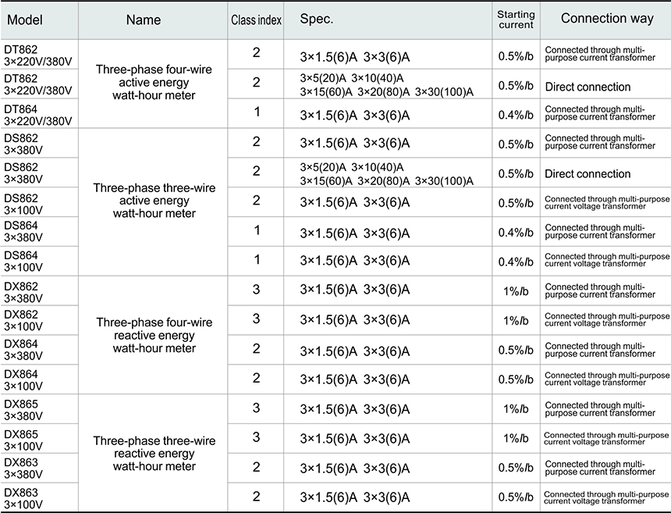Select the Three-phase four-wire active energy cell

(x=154, y=82)
